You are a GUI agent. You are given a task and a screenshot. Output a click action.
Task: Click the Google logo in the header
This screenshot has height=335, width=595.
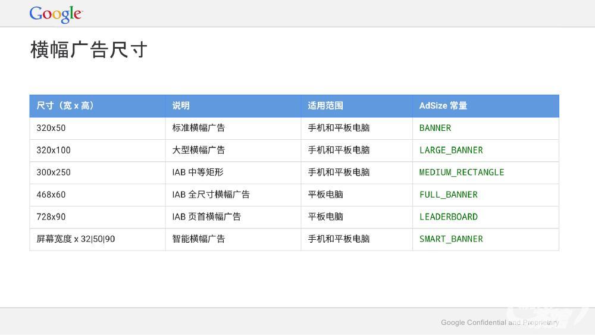click(56, 14)
